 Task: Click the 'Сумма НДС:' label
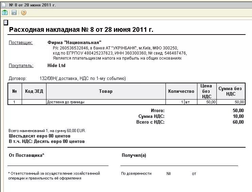click(151, 116)
